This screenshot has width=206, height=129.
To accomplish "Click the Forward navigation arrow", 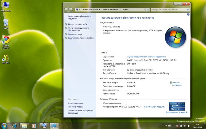I will tap(71, 10).
